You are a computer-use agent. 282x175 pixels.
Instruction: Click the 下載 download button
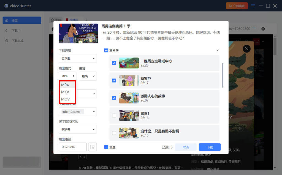coord(210,147)
